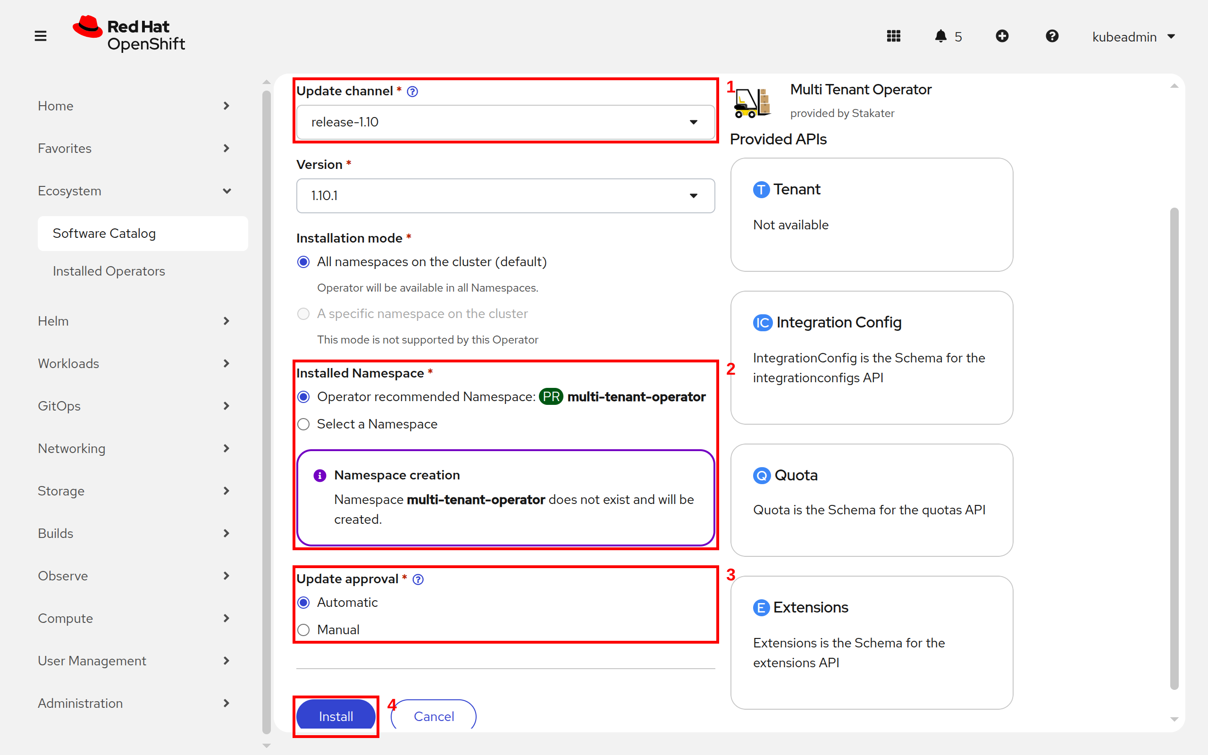Open Software Catalog in the sidebar
Image resolution: width=1208 pixels, height=755 pixels.
tap(143, 233)
